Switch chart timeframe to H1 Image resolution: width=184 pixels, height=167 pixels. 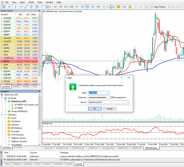click(77, 7)
